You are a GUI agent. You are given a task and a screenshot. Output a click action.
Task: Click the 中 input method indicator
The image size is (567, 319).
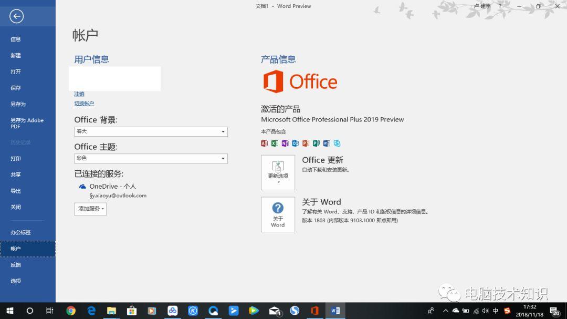coord(496,311)
